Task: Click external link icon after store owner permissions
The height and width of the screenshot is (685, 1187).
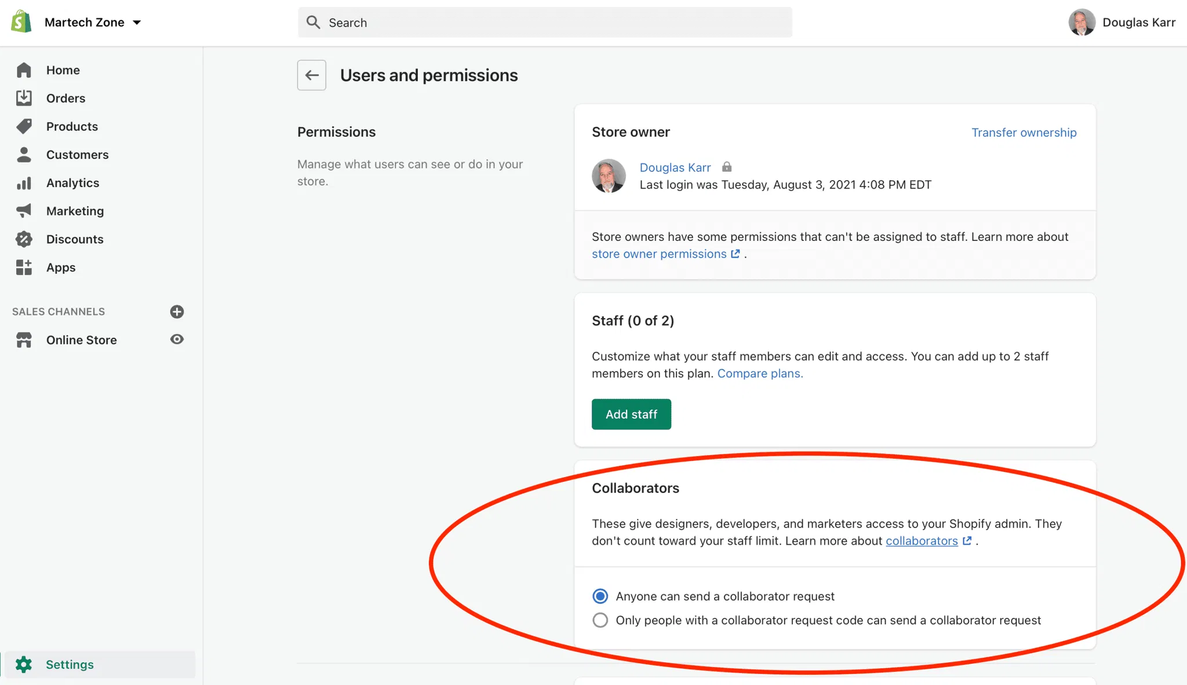Action: pos(735,254)
